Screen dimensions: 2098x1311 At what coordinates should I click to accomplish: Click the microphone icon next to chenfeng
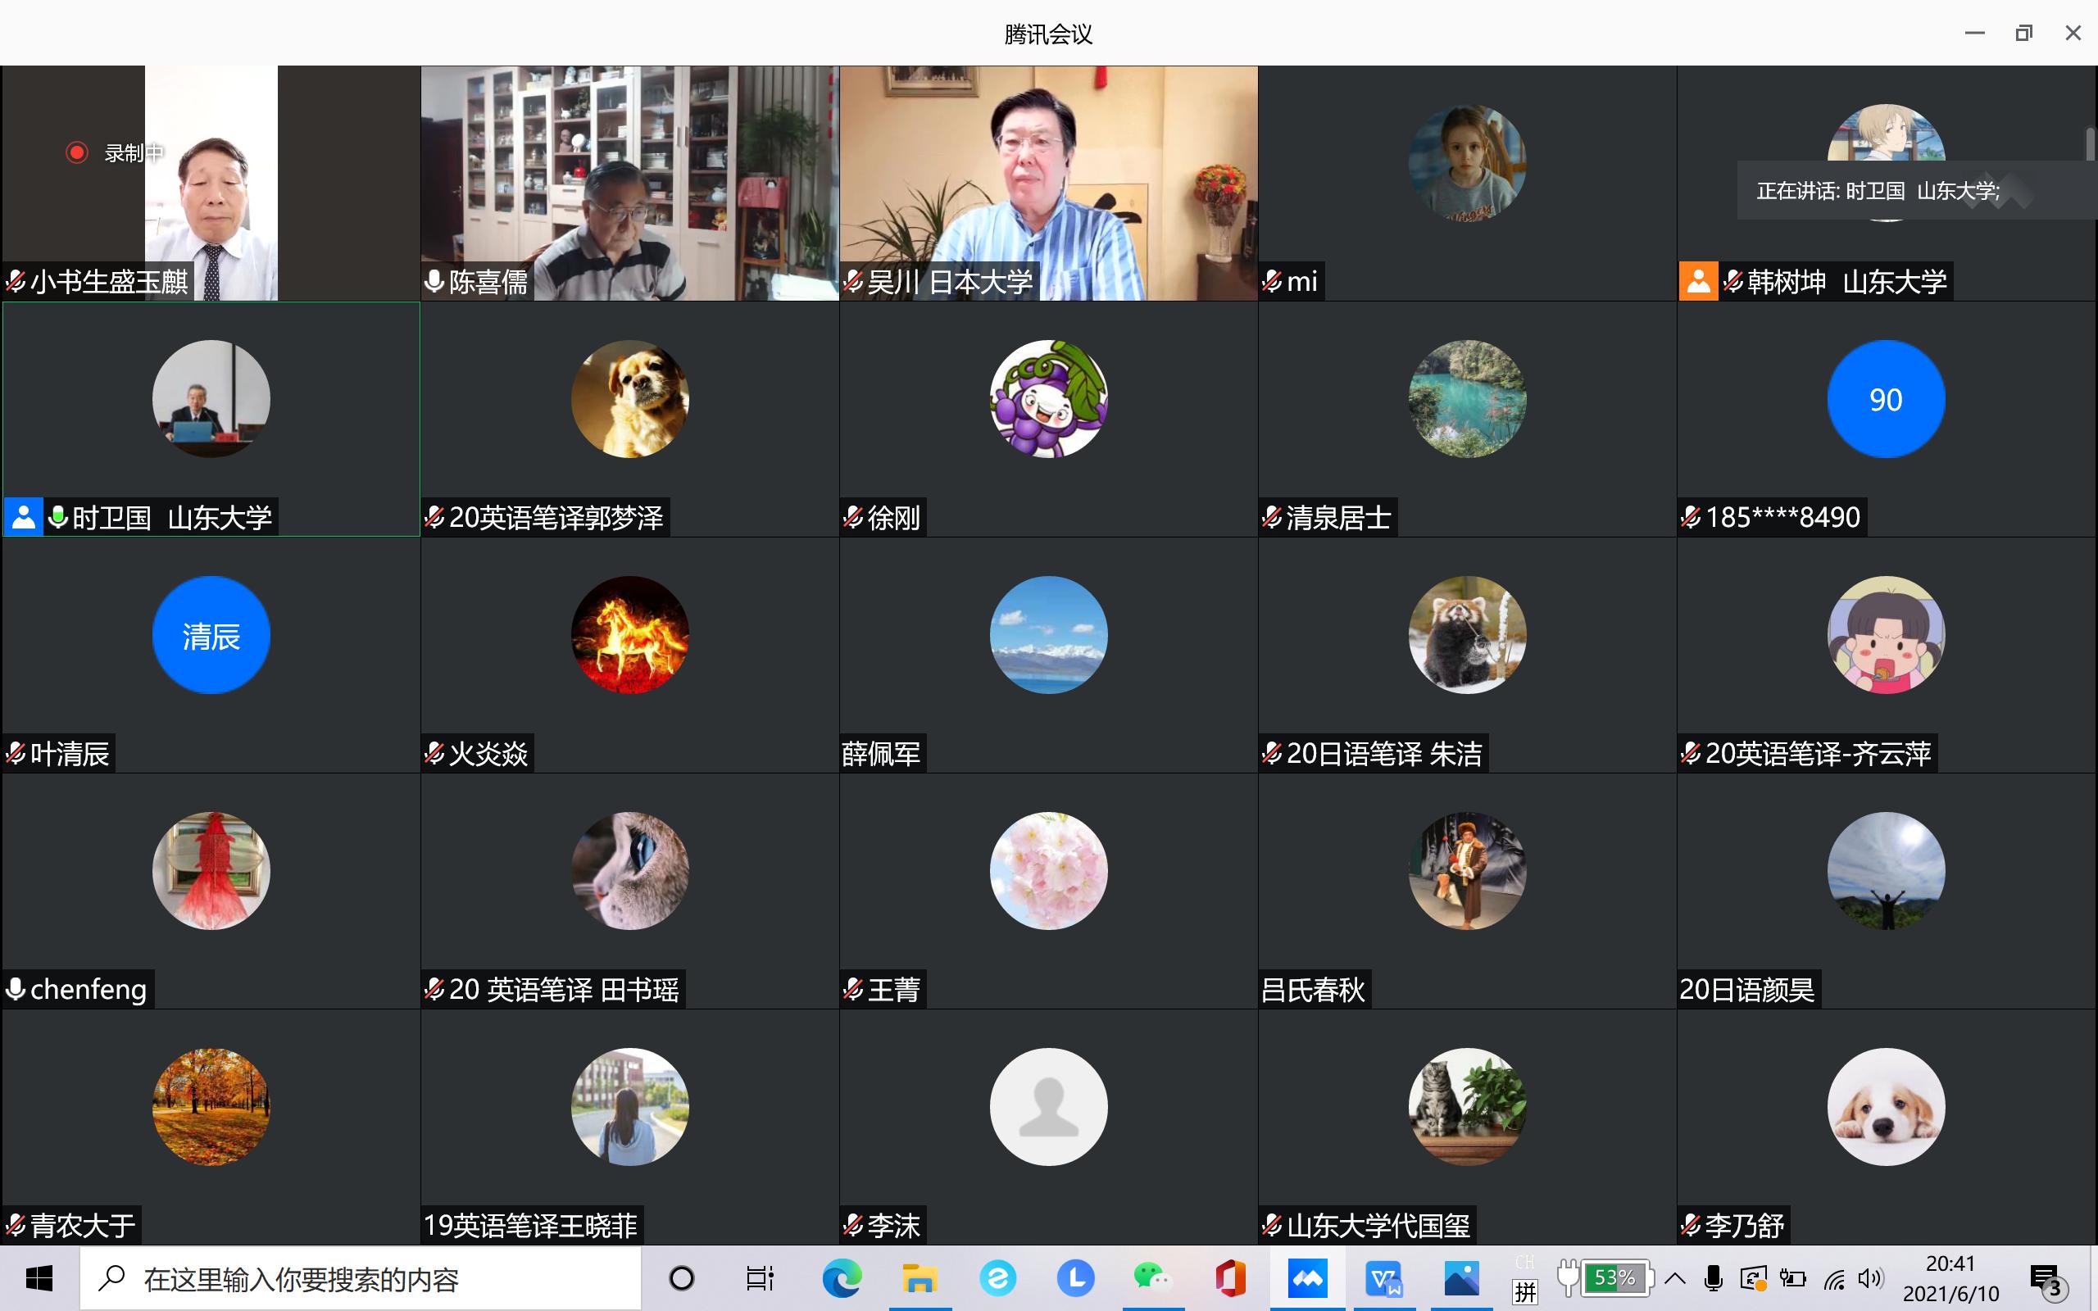[16, 989]
